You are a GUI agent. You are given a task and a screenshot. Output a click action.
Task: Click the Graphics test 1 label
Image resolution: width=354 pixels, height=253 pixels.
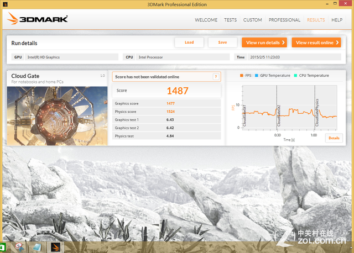click(127, 120)
